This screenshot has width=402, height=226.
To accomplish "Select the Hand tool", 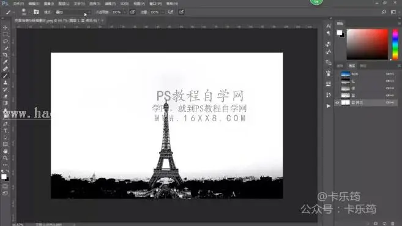I will 5,151.
